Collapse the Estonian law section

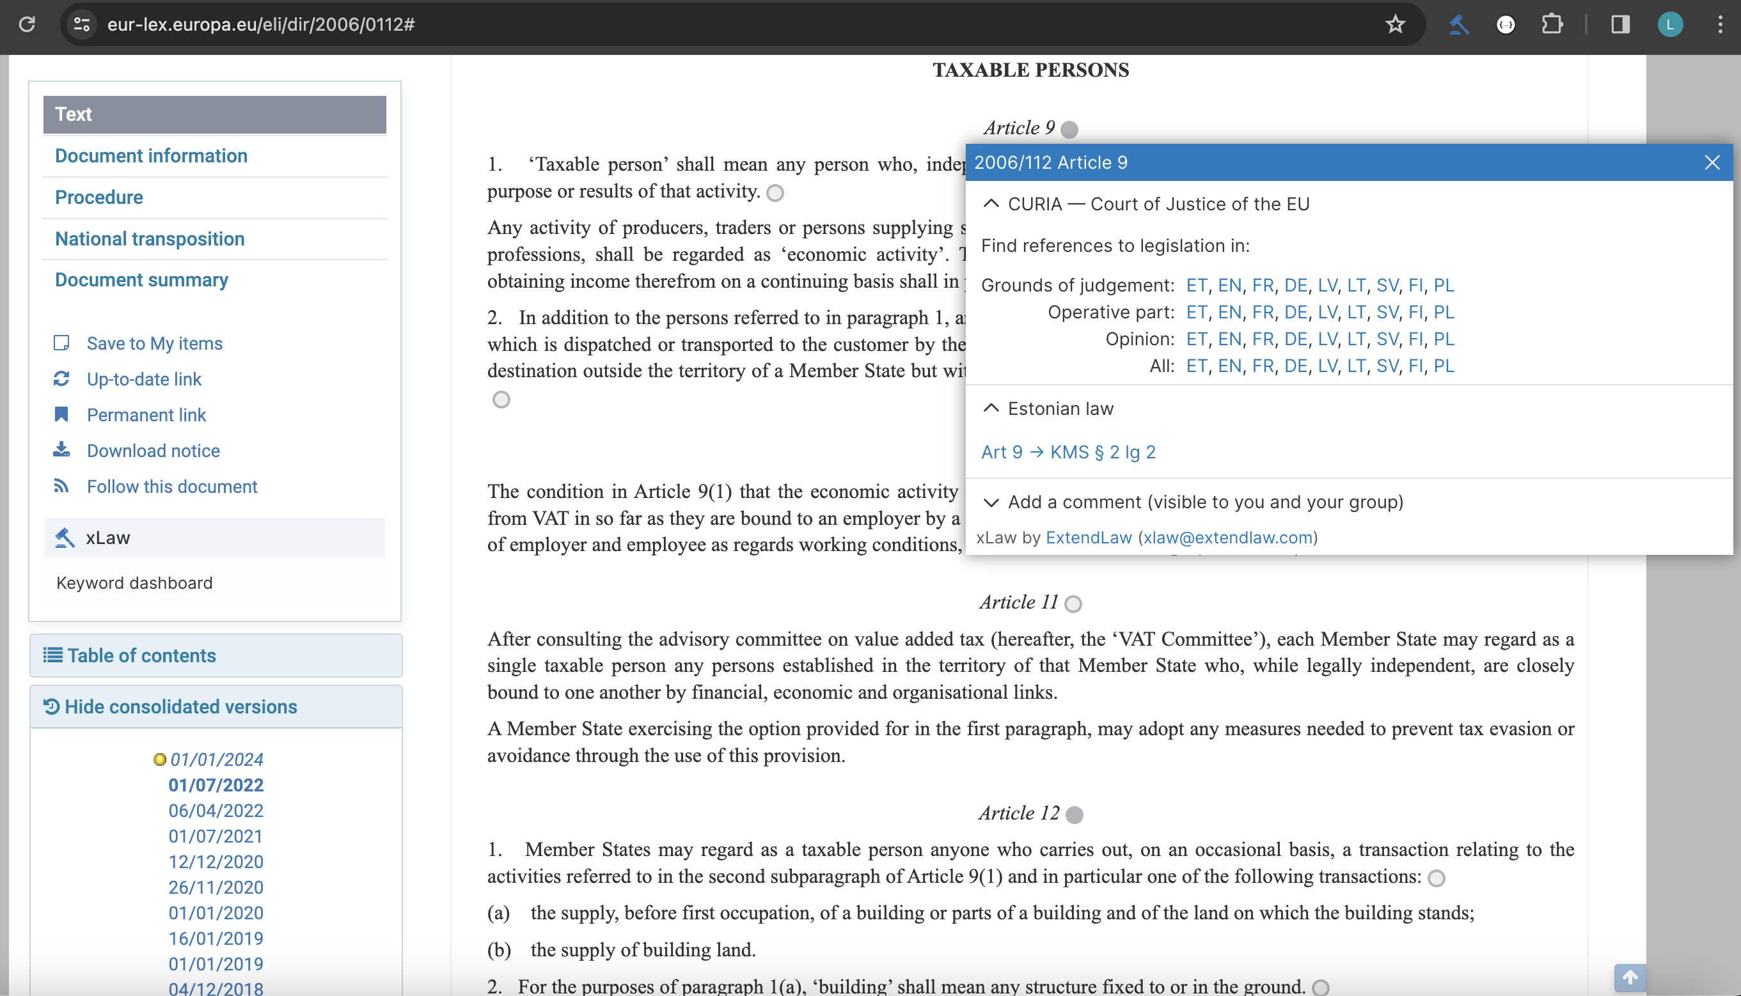pos(990,409)
